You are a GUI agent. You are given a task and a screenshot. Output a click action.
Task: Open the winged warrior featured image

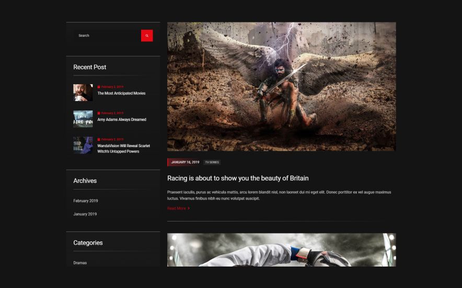281,86
